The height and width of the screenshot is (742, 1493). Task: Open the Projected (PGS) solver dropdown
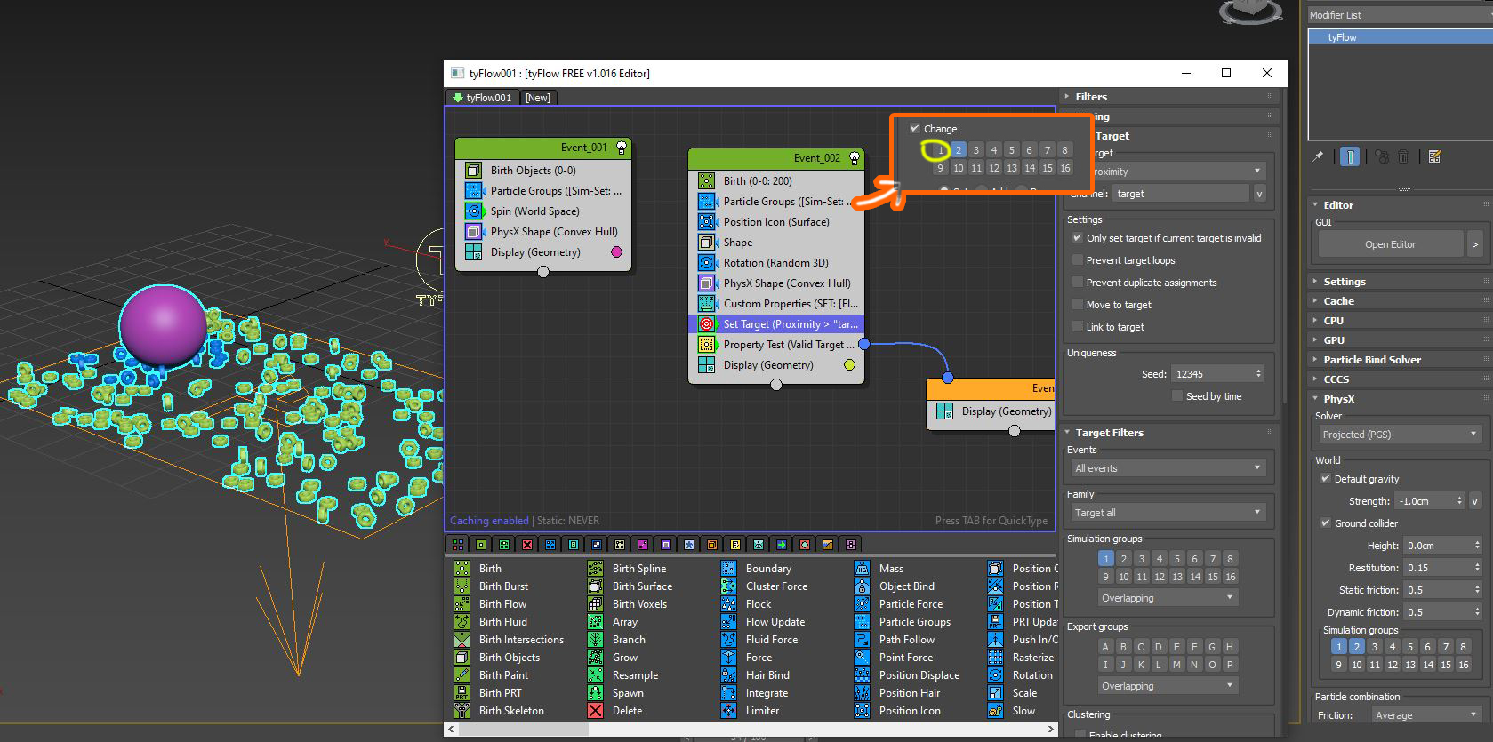click(1400, 435)
